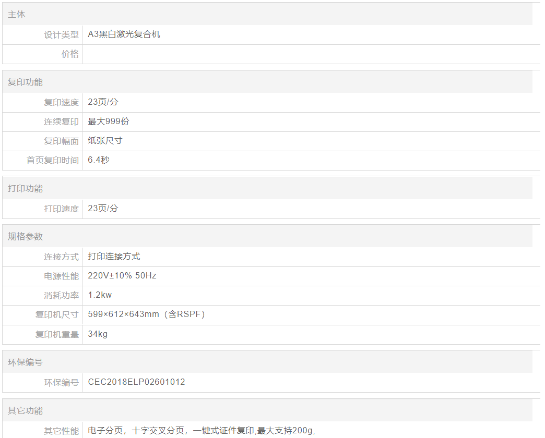Select the 打印连接方式 connection value
545x438 pixels.
point(114,256)
